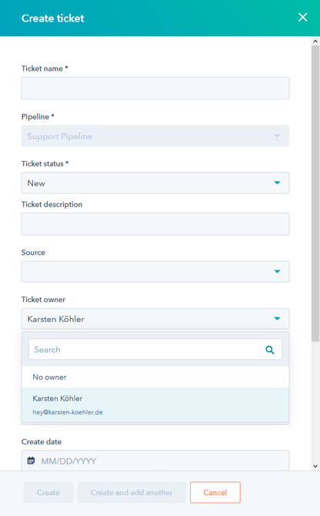Click the vertical scrollbar thumb
The height and width of the screenshot is (516, 320).
315,193
